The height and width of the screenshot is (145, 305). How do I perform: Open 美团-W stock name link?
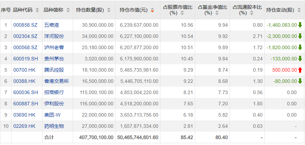click(52, 115)
